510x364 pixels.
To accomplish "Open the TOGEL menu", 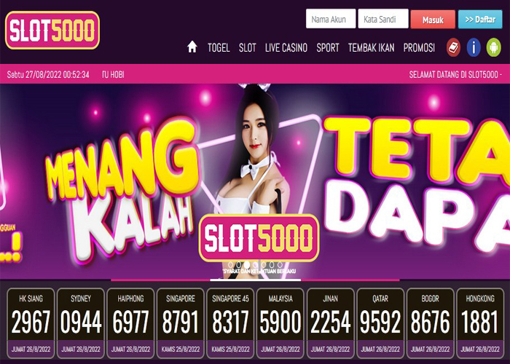I will pyautogui.click(x=219, y=48).
